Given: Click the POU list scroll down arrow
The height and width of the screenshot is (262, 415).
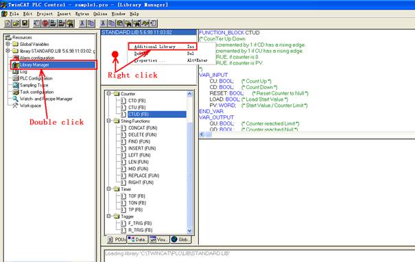Looking at the screenshot, I should (190, 230).
